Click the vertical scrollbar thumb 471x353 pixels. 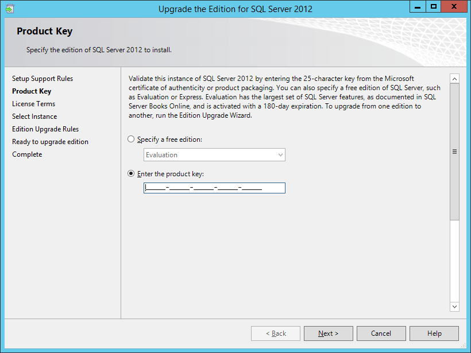tap(454, 152)
